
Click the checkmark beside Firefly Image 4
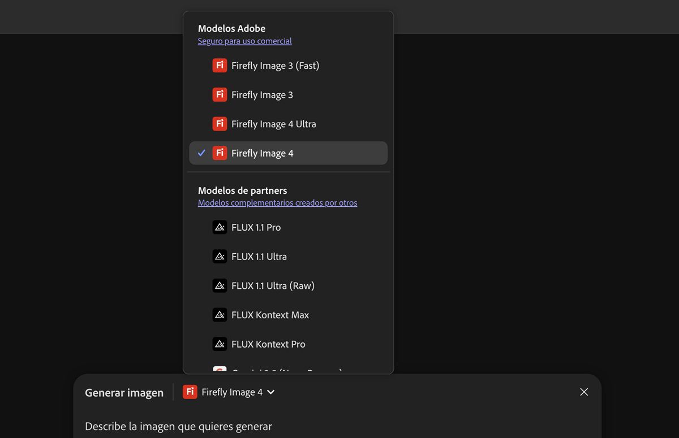201,153
